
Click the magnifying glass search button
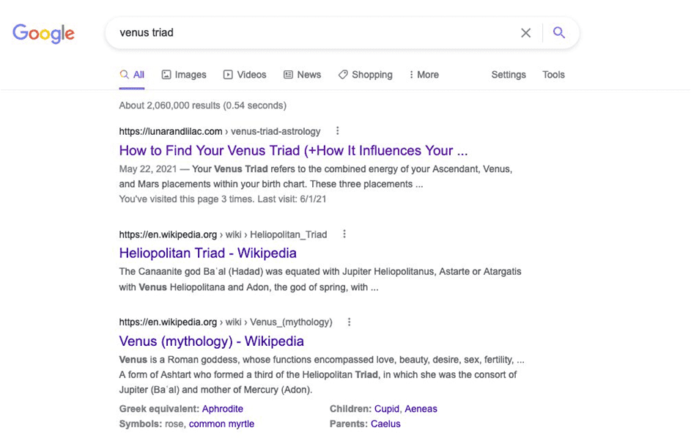(559, 33)
